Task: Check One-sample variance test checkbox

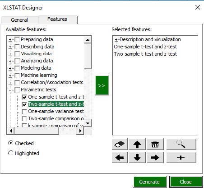Action: pyautogui.click(x=24, y=112)
